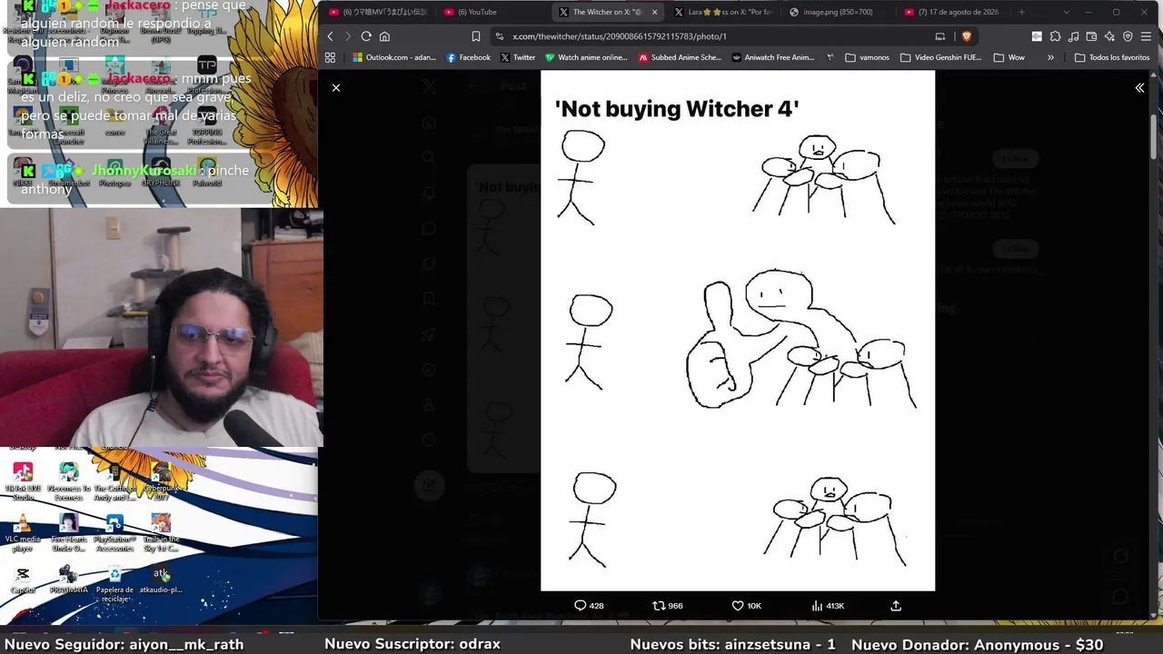Open the Leo AI sparkle icon
The height and width of the screenshot is (654, 1163).
(x=1109, y=36)
